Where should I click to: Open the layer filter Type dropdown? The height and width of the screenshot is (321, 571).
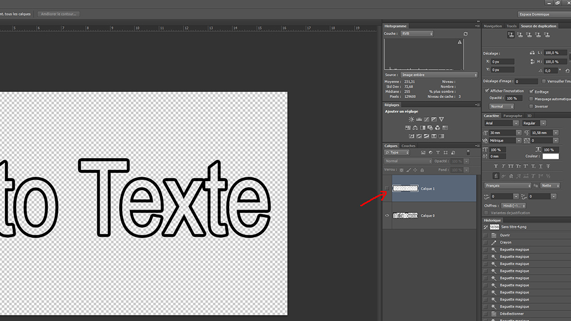(397, 153)
